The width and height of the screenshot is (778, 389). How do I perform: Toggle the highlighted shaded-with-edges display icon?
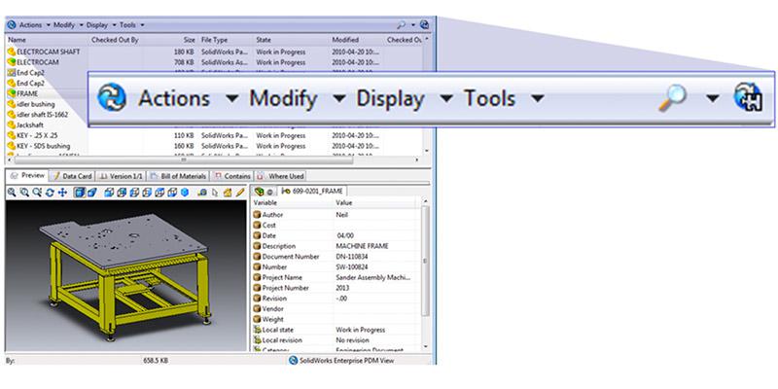pyautogui.click(x=79, y=192)
